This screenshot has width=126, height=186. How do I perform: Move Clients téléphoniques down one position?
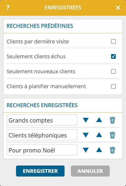coord(86,135)
